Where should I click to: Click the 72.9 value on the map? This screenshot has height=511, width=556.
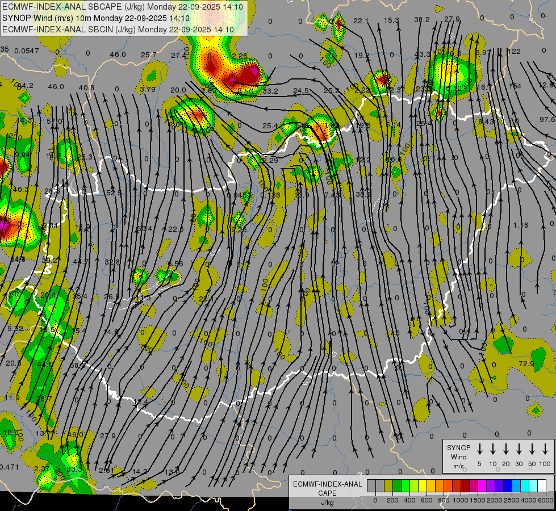coord(526,363)
